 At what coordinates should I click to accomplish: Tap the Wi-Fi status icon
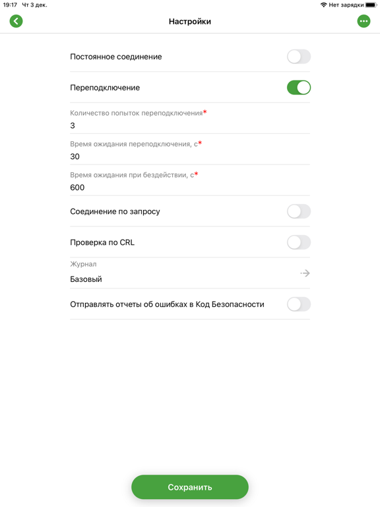point(323,5)
